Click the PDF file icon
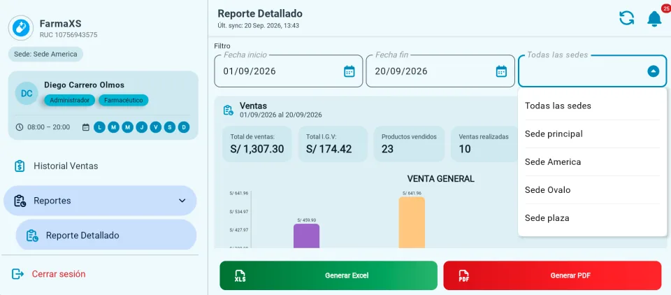 click(x=464, y=275)
